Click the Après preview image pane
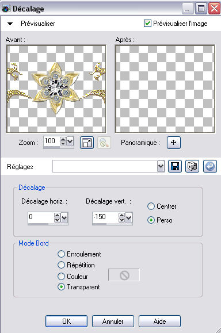This screenshot has height=333, width=221. pyautogui.click(x=165, y=89)
